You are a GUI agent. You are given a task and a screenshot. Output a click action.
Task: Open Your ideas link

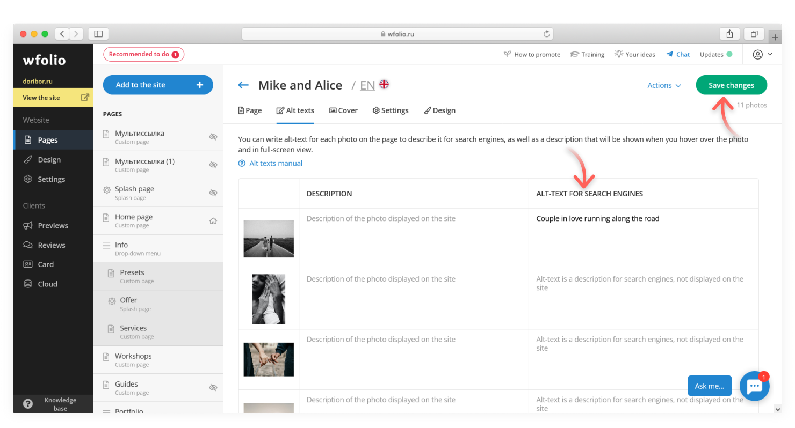coord(635,54)
